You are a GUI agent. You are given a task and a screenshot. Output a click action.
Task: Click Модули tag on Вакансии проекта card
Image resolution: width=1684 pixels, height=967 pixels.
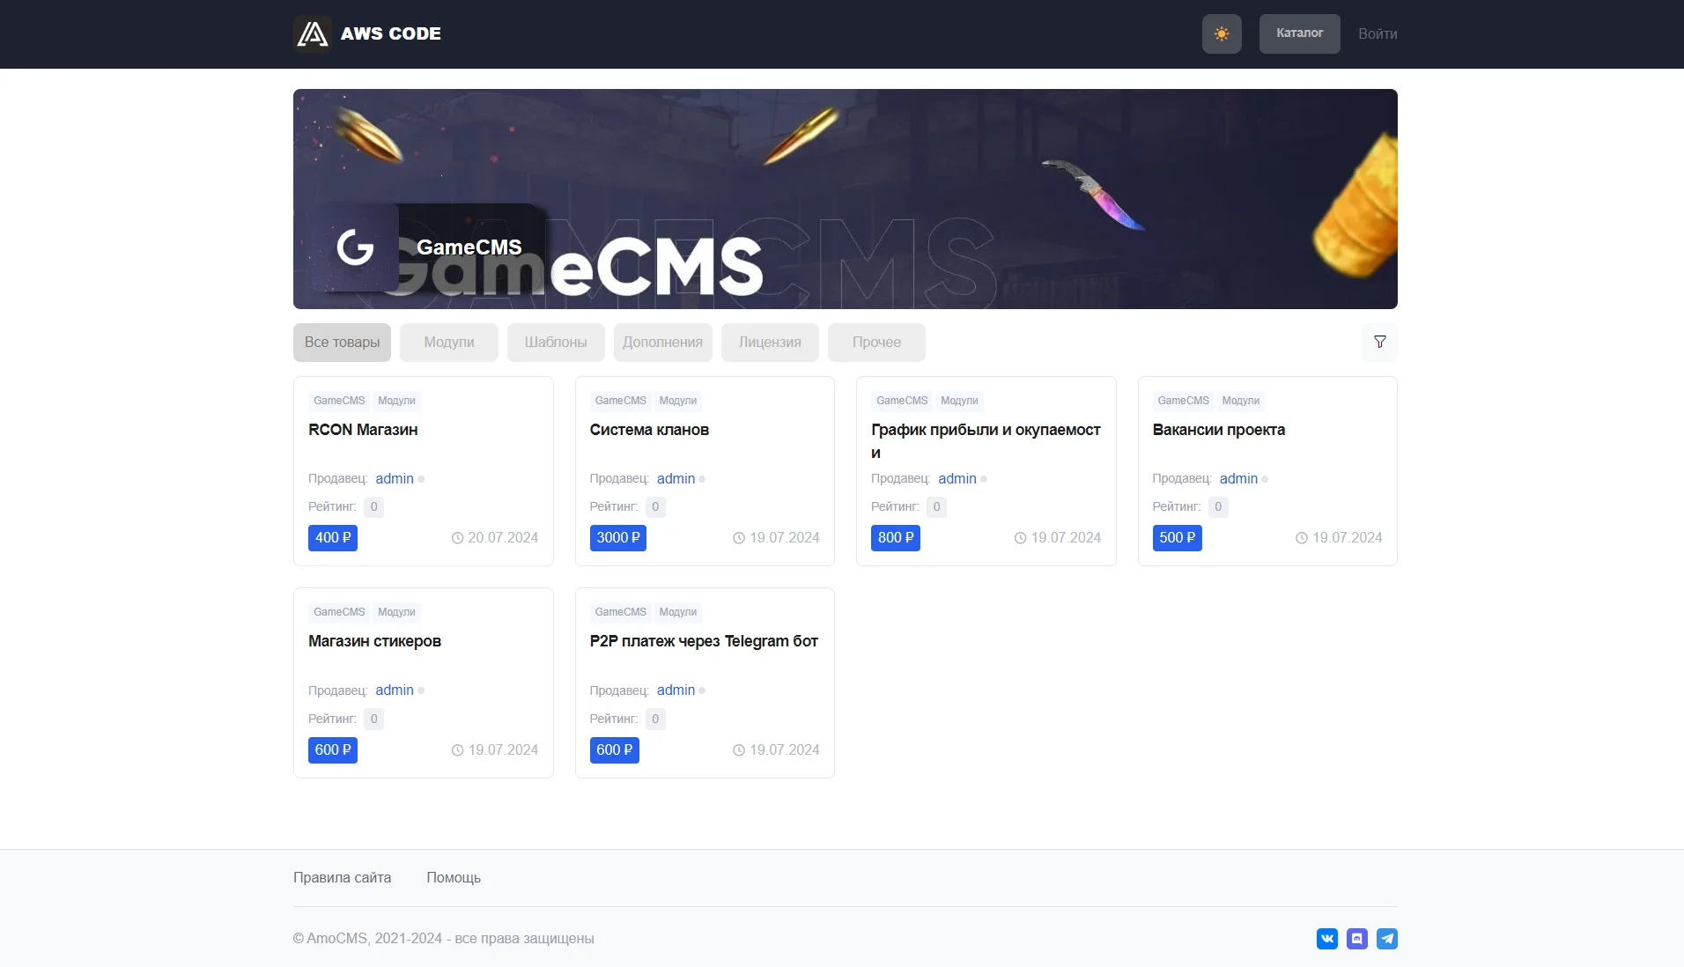point(1241,401)
